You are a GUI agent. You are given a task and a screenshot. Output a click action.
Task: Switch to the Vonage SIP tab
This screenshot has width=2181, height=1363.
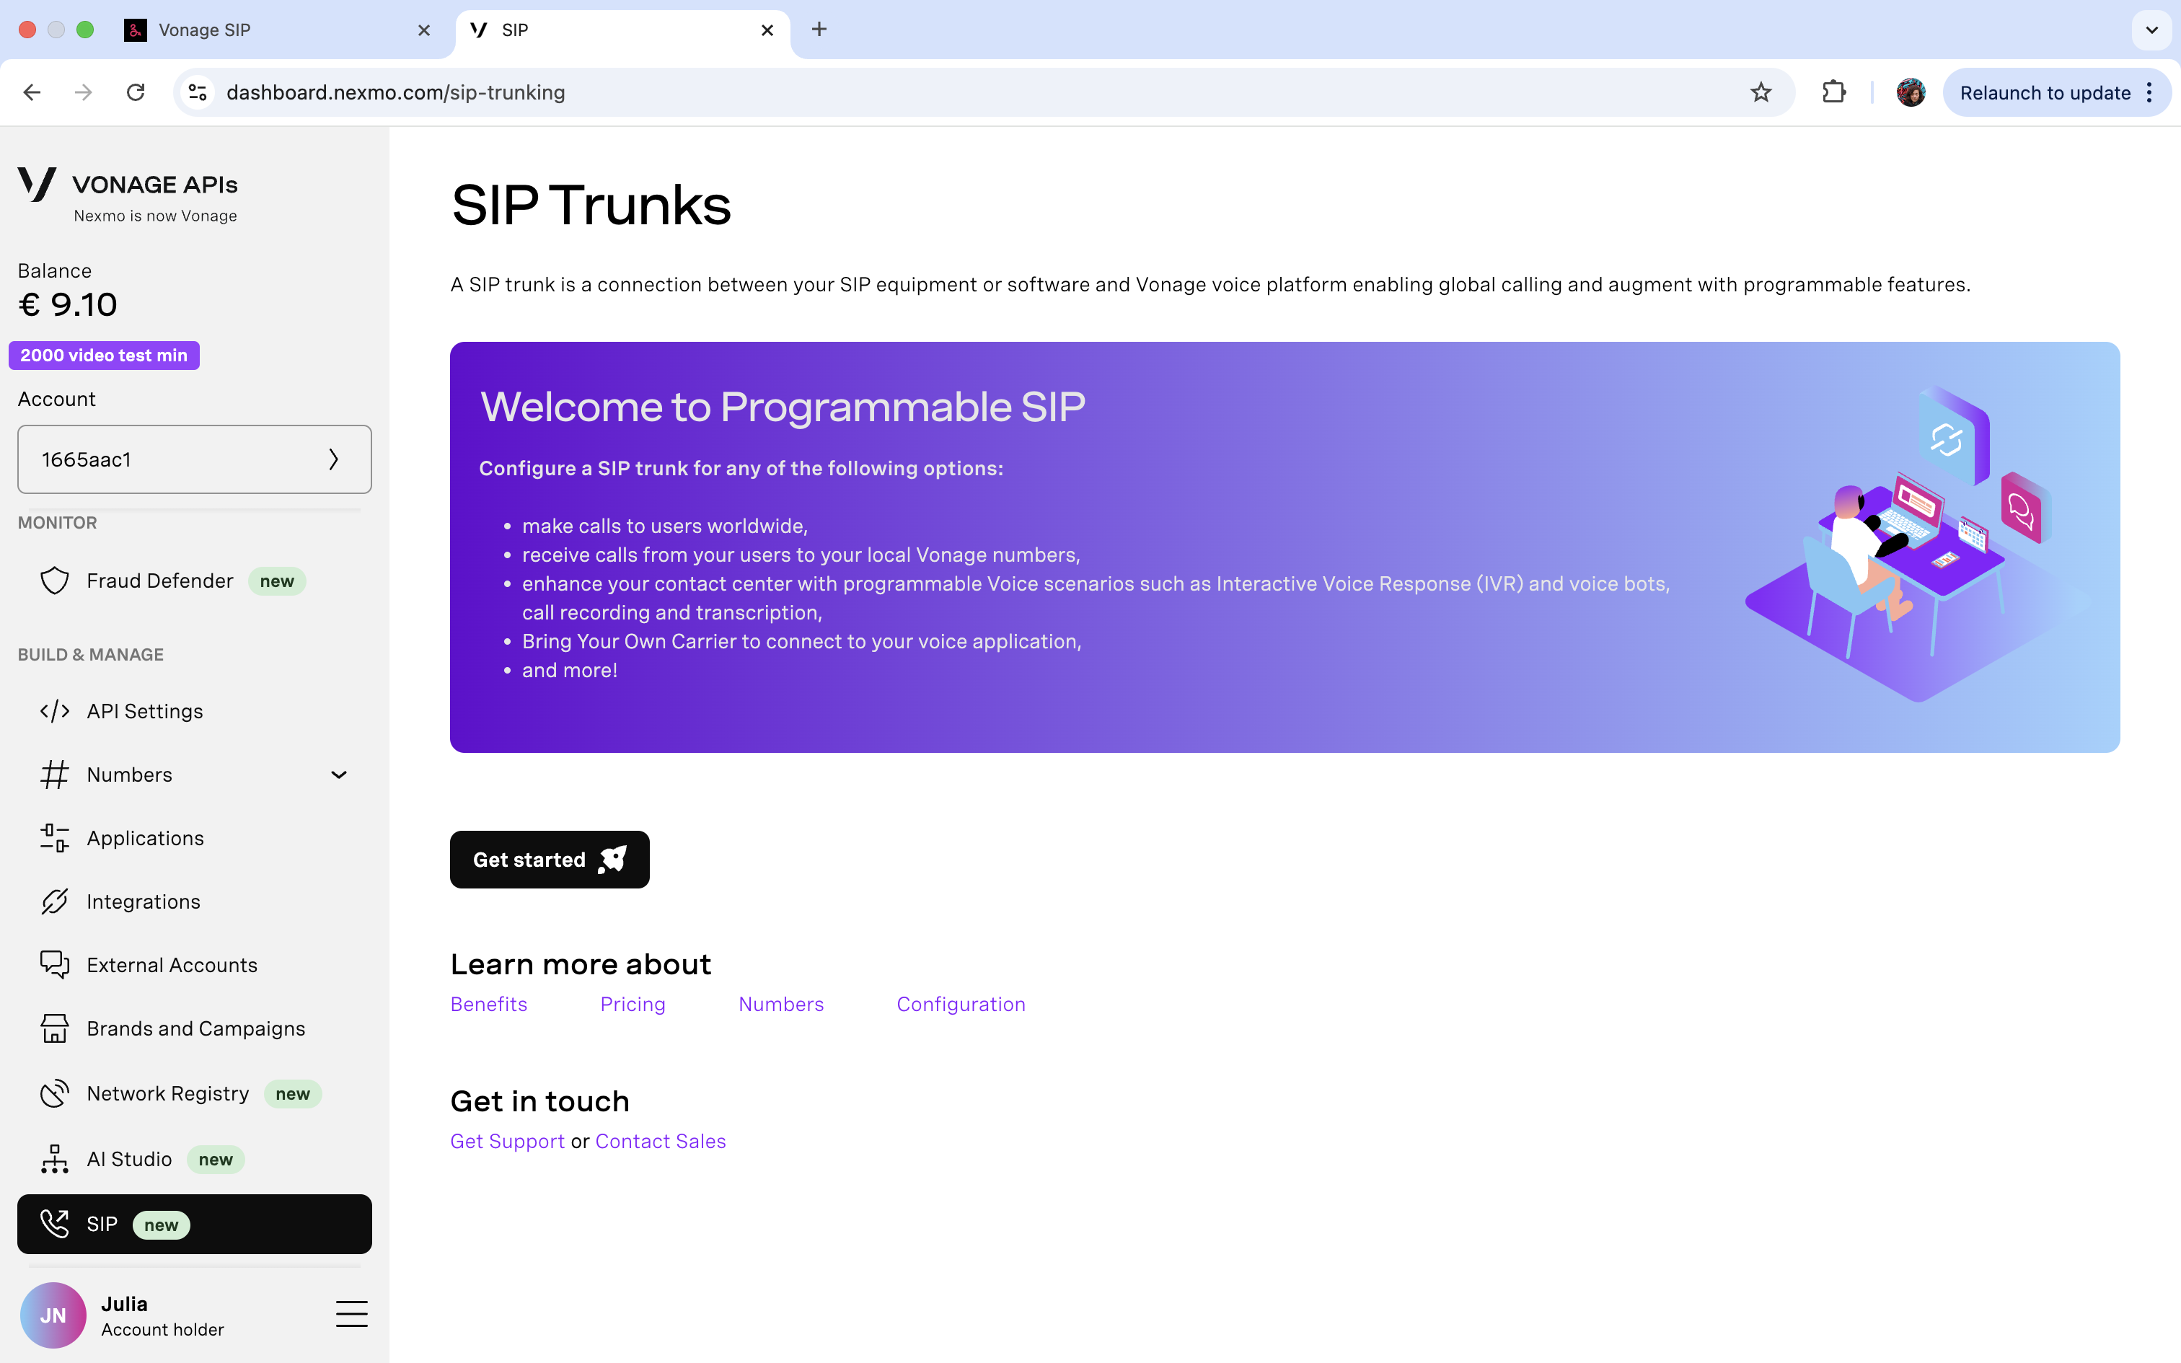tap(270, 30)
